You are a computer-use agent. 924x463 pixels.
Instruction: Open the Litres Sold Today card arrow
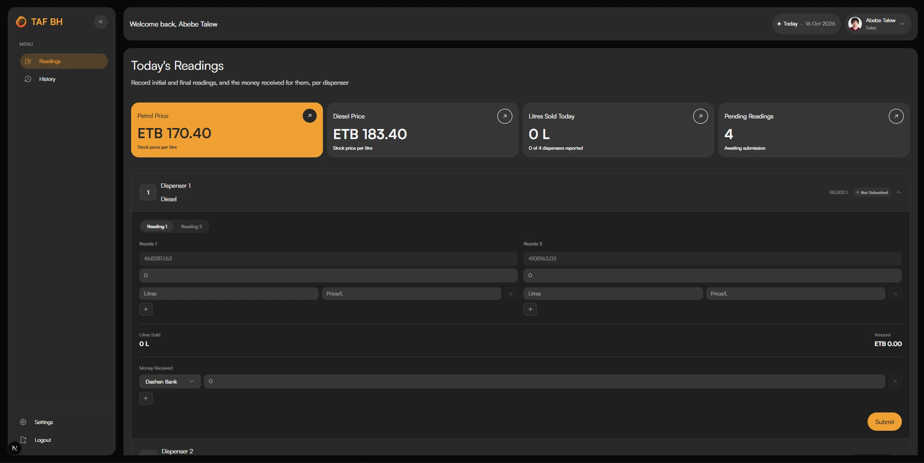[x=700, y=116]
